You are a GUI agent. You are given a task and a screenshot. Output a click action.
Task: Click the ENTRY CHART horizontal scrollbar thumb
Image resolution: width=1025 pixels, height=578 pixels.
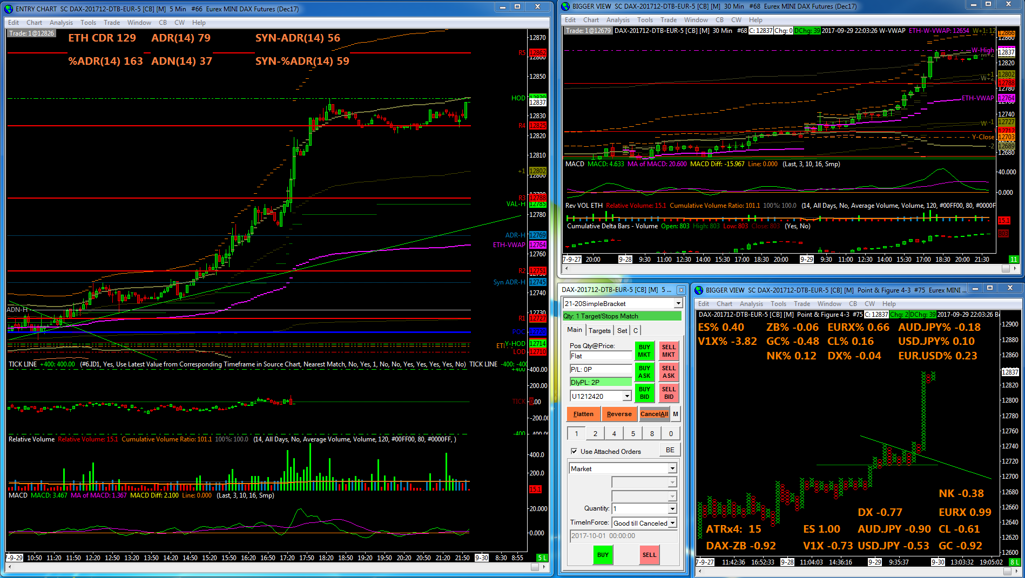click(x=535, y=567)
